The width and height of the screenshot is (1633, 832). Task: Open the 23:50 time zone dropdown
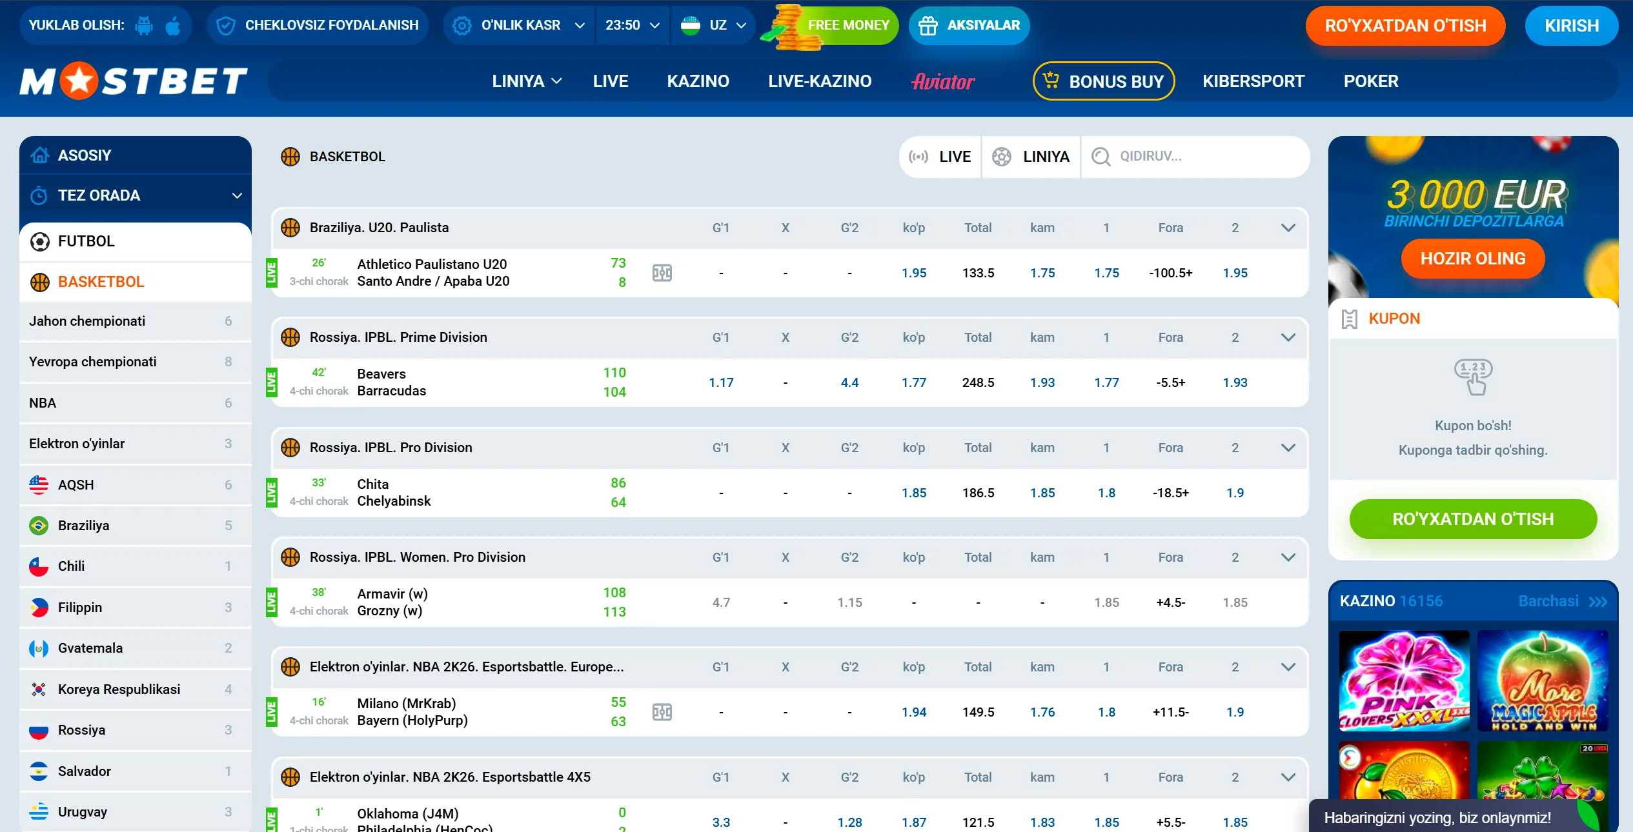[633, 26]
